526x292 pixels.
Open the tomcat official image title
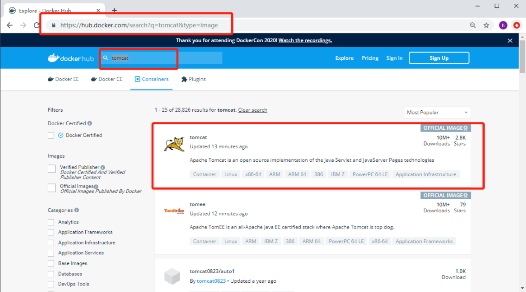pyautogui.click(x=198, y=137)
